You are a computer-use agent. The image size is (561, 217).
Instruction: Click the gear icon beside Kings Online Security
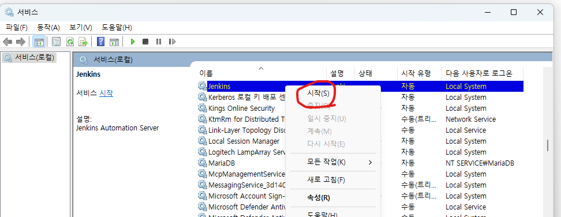click(x=203, y=108)
